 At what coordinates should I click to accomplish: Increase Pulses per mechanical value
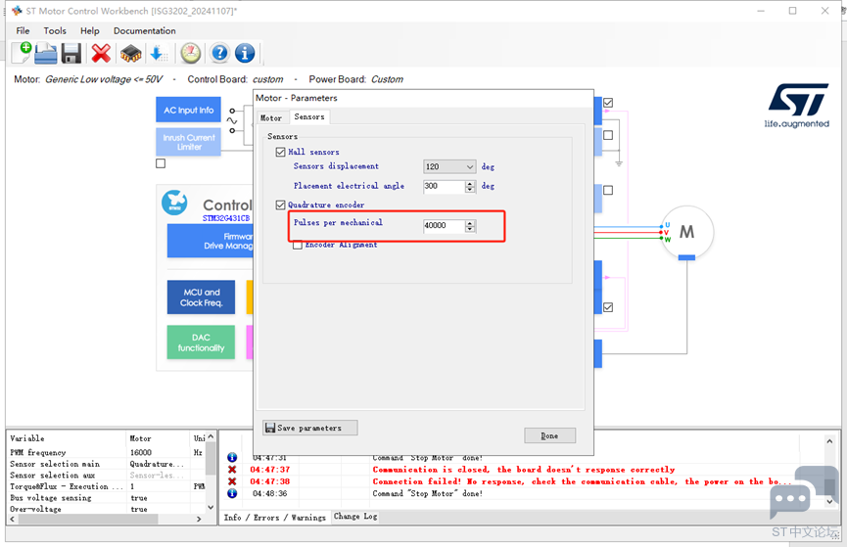(x=470, y=222)
